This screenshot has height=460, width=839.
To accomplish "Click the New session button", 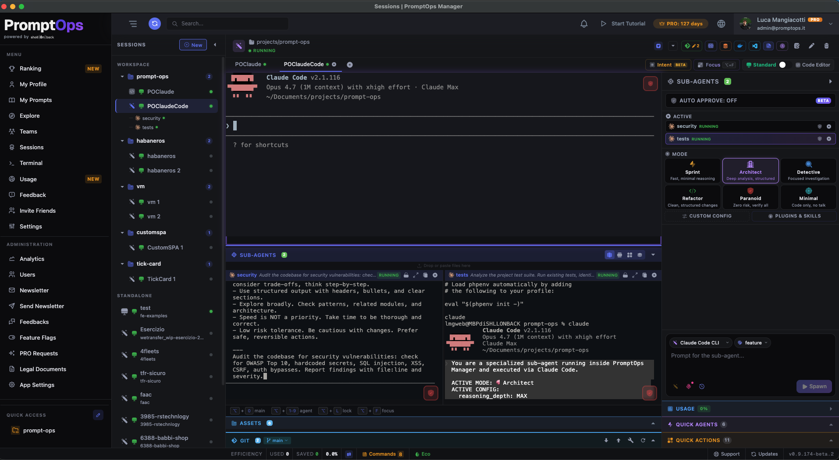I will tap(193, 45).
